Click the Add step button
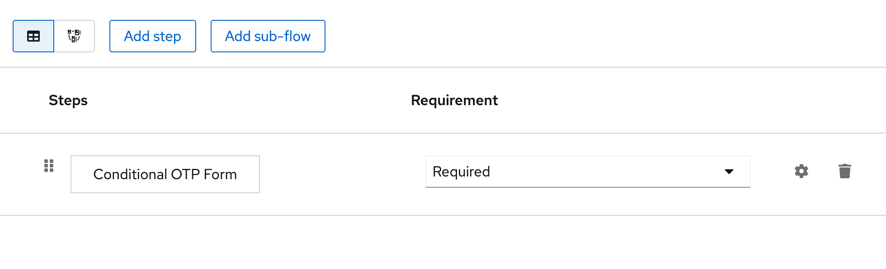This screenshot has height=269, width=886. (x=152, y=36)
